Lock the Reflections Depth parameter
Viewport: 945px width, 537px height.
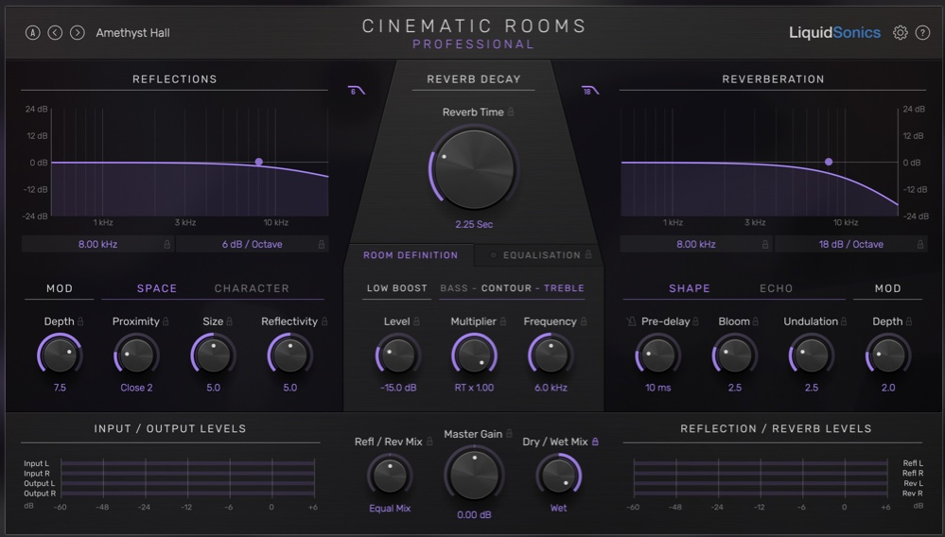pyautogui.click(x=80, y=321)
